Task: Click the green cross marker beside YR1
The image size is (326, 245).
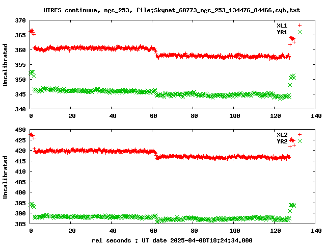Action: pos(300,32)
